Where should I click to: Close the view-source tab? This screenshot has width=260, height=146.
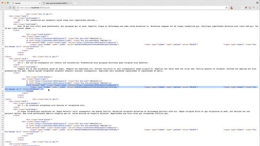click(70, 3)
